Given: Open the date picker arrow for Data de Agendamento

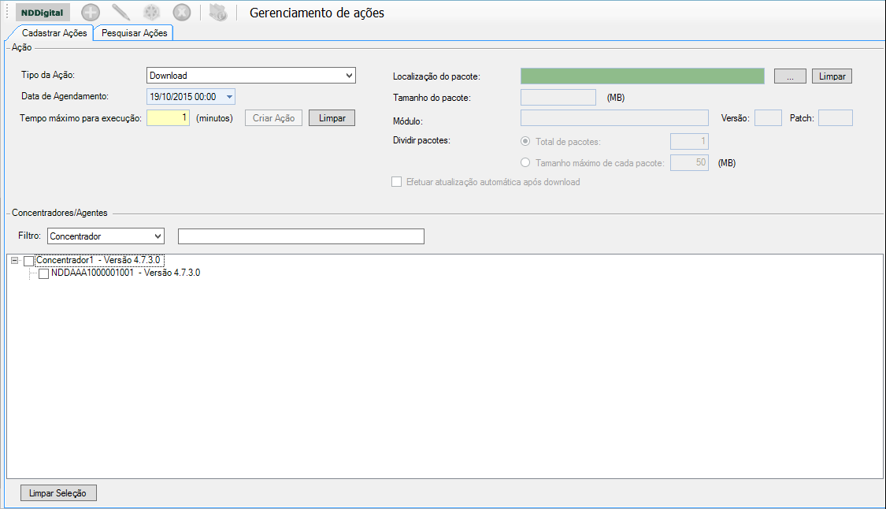Looking at the screenshot, I should tap(229, 97).
